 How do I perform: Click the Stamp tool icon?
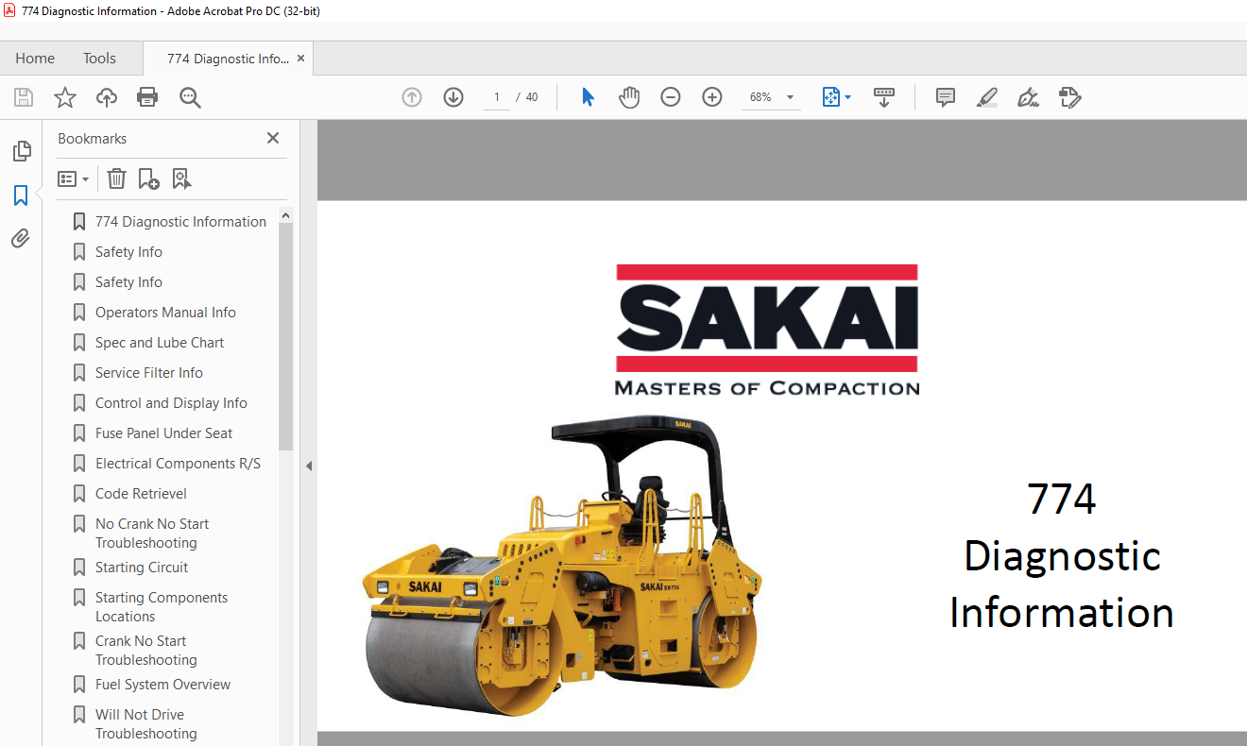pyautogui.click(x=1069, y=97)
